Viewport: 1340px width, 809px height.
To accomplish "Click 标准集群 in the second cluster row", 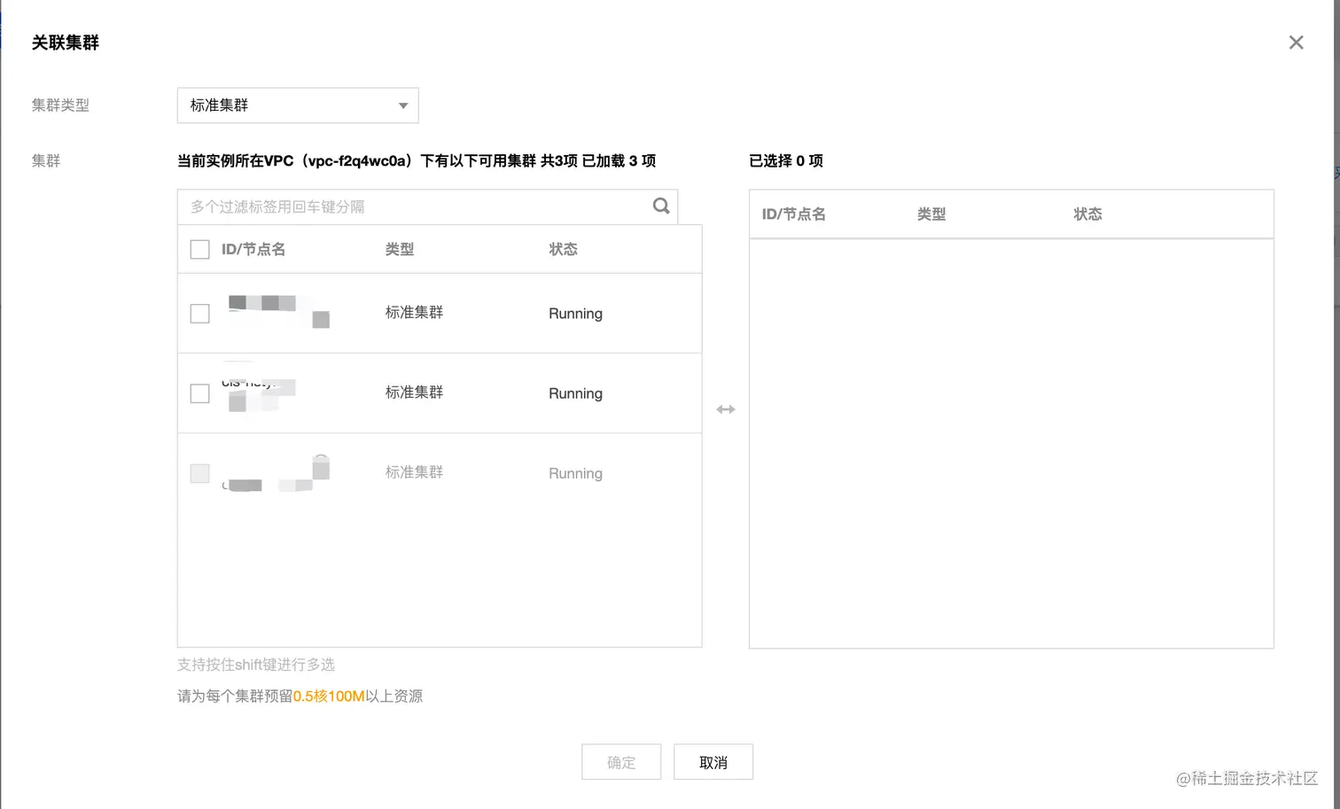I will click(x=414, y=393).
